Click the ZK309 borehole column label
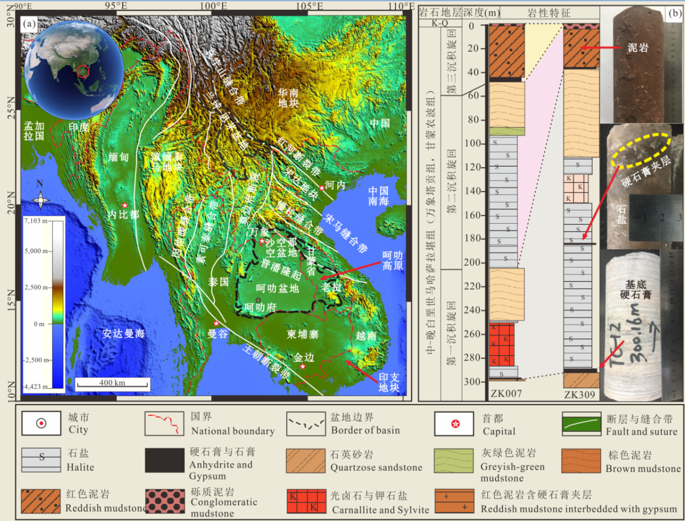The height and width of the screenshot is (521, 685). click(x=579, y=393)
